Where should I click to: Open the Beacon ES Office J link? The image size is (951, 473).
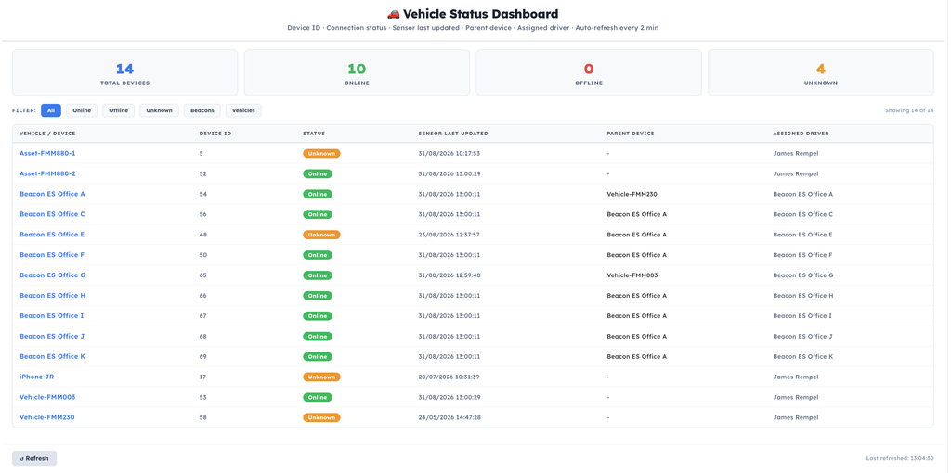(x=52, y=336)
